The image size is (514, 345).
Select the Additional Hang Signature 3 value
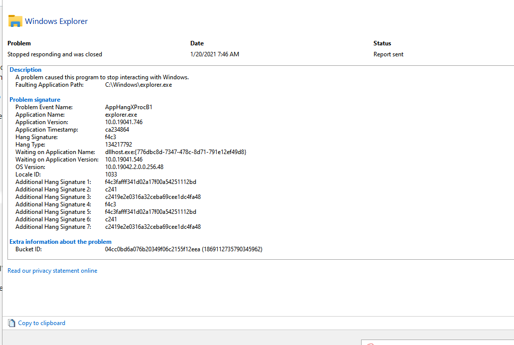[153, 197]
